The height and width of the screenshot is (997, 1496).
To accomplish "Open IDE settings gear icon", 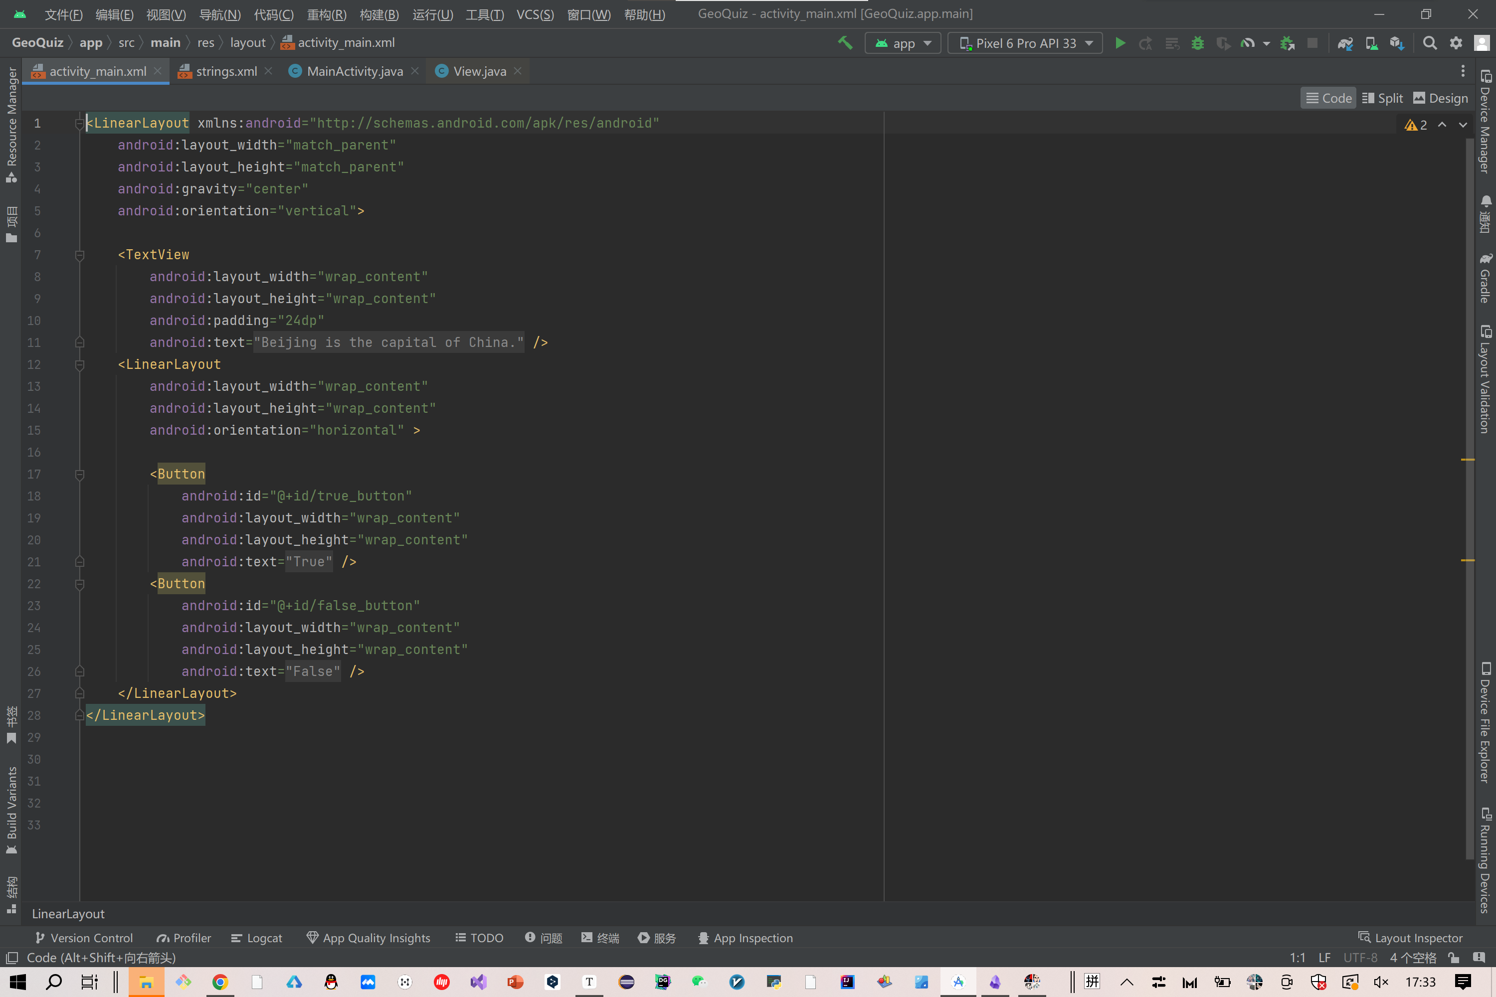I will (1456, 43).
